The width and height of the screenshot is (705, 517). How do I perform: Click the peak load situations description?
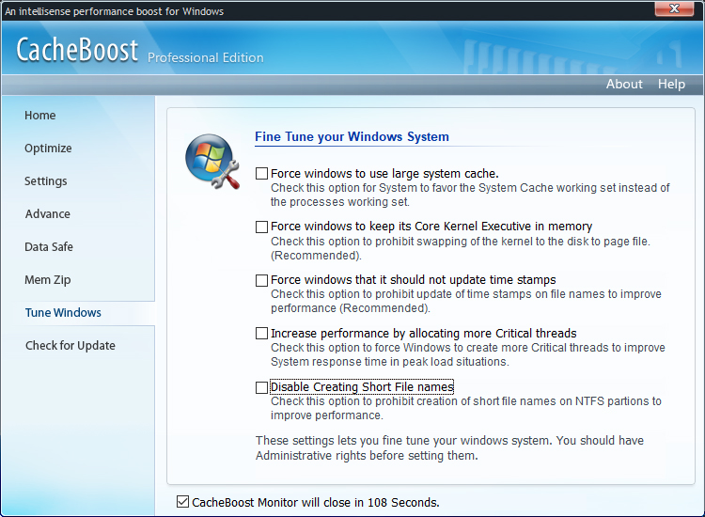[x=467, y=354]
